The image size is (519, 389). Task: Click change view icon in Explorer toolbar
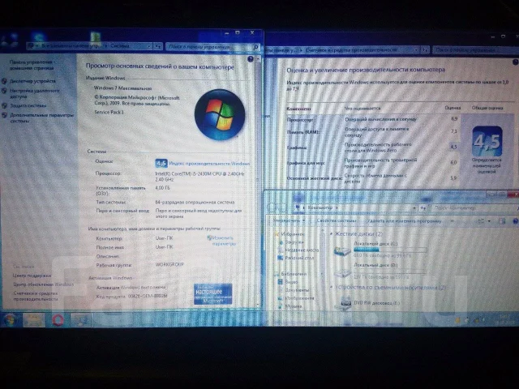coord(481,221)
